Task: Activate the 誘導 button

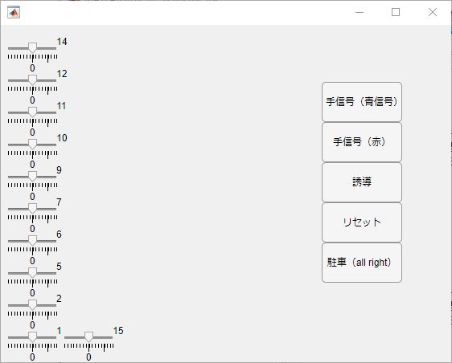Action: [362, 182]
